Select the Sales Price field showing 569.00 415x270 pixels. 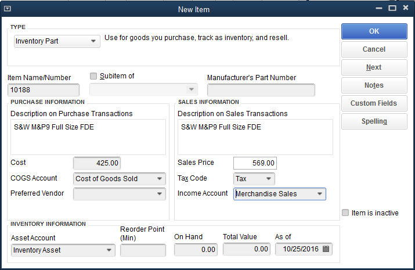[255, 163]
